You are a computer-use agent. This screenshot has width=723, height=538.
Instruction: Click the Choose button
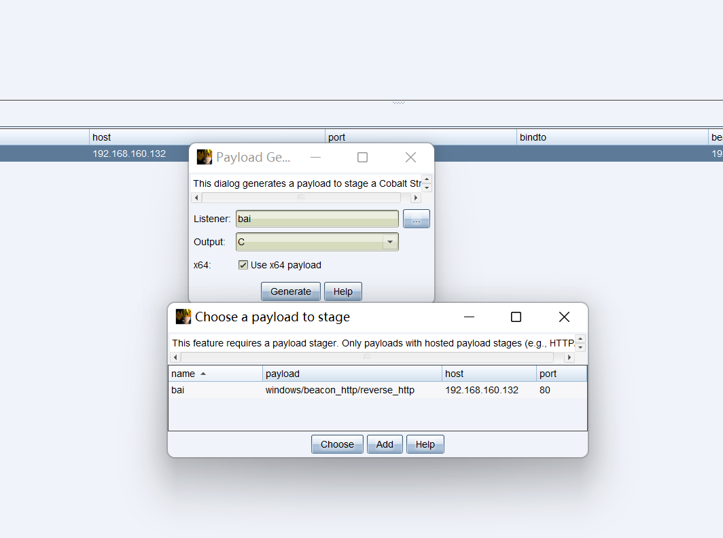337,444
